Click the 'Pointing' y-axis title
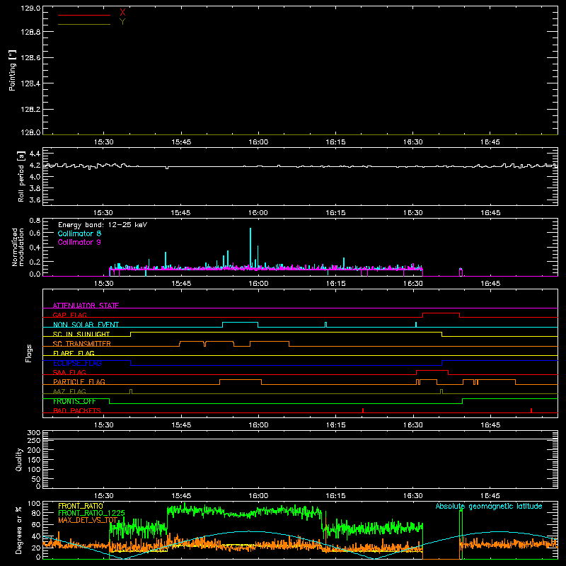The height and width of the screenshot is (566, 566). pyautogui.click(x=12, y=71)
